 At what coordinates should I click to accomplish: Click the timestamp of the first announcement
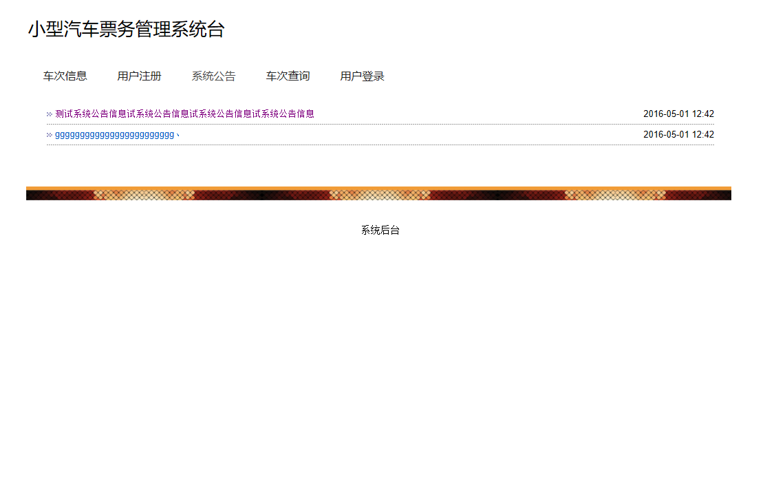click(x=678, y=114)
